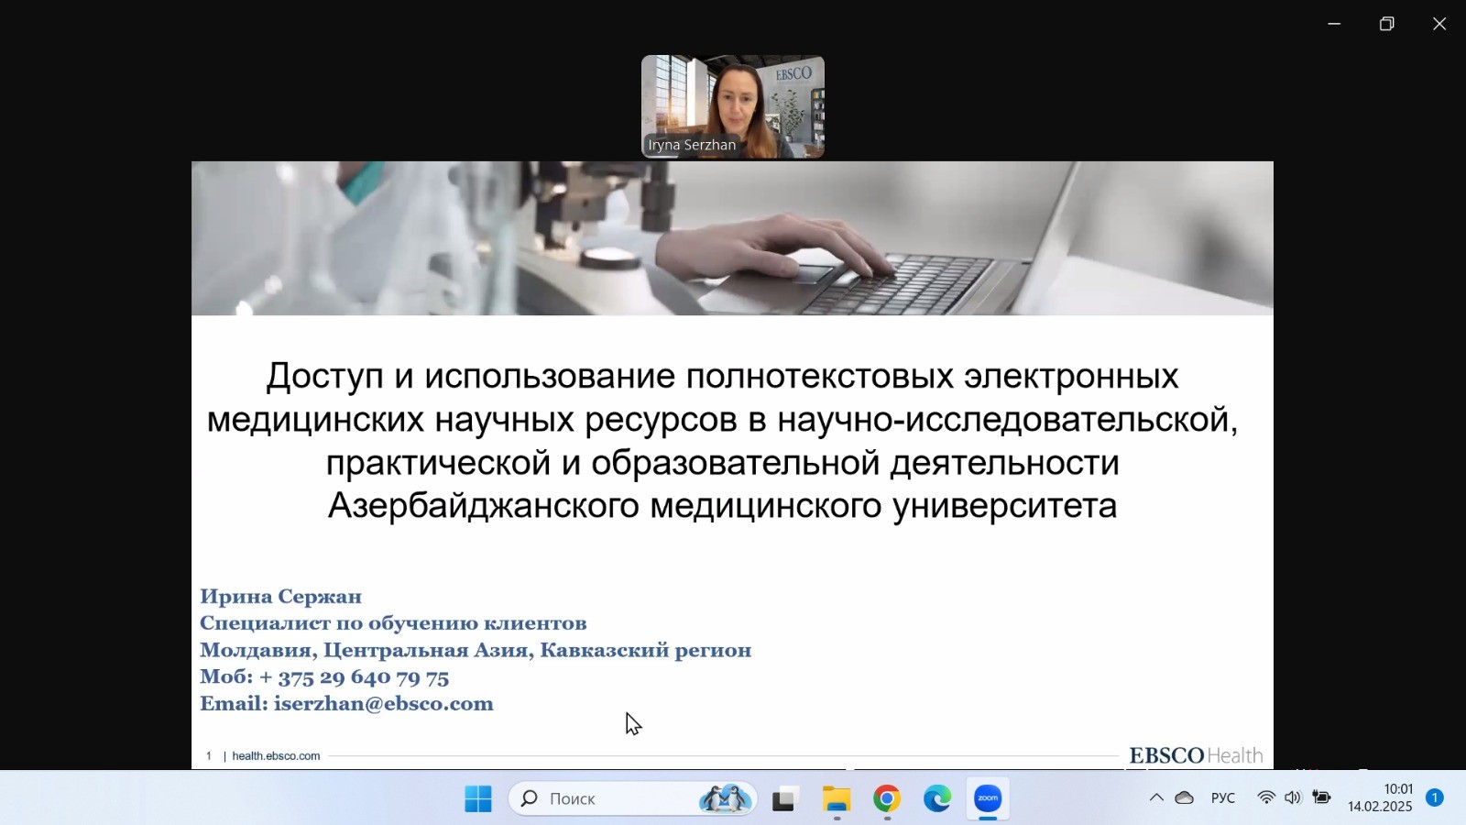The width and height of the screenshot is (1466, 825).
Task: Open Microsoft Edge from the taskbar
Action: click(936, 799)
